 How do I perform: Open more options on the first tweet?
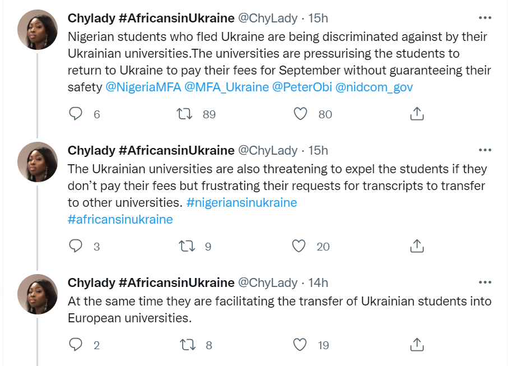pyautogui.click(x=484, y=18)
